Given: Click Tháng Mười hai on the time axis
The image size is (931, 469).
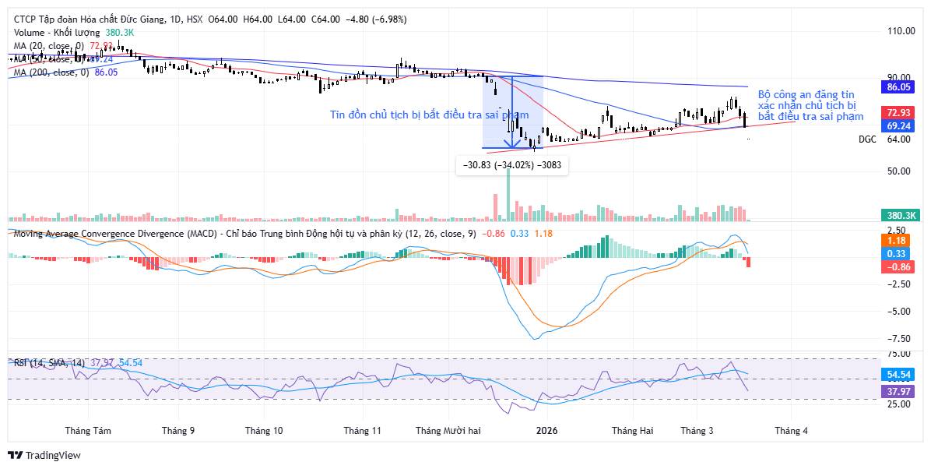Looking at the screenshot, I should [x=448, y=430].
